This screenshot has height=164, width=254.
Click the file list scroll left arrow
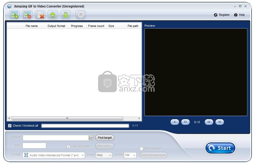click(x=9, y=119)
